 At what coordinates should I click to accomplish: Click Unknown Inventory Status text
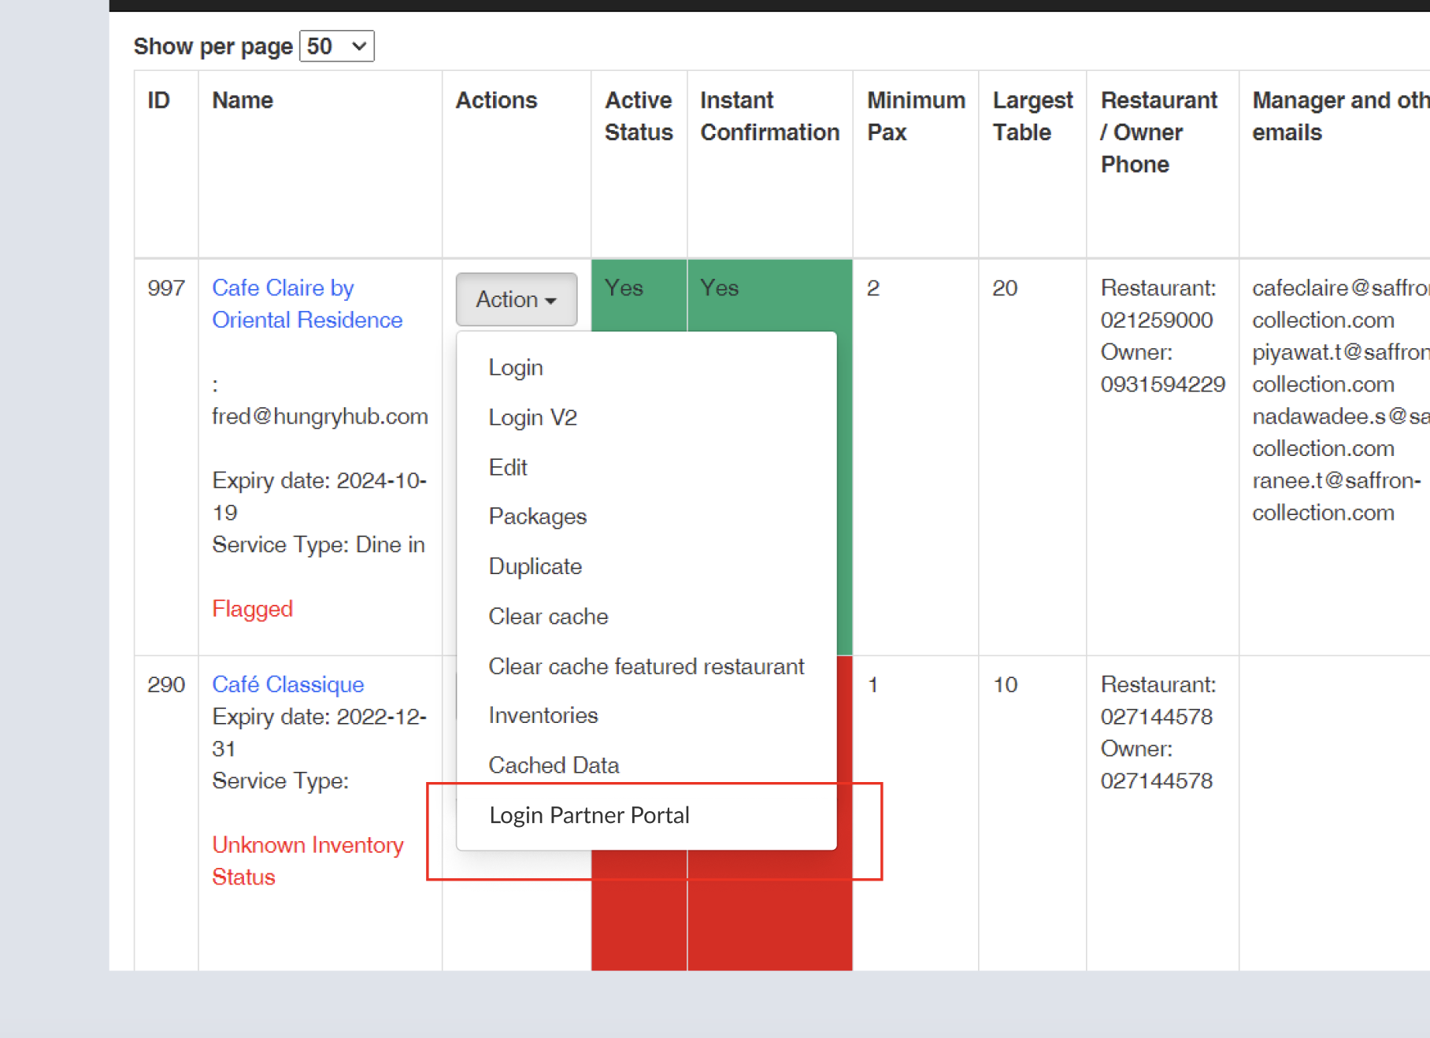pyautogui.click(x=307, y=860)
